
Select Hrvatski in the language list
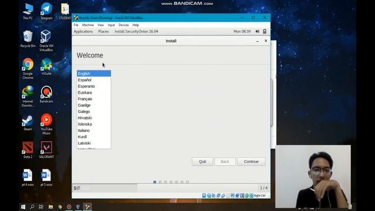(94, 118)
